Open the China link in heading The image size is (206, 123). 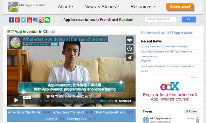49,32
